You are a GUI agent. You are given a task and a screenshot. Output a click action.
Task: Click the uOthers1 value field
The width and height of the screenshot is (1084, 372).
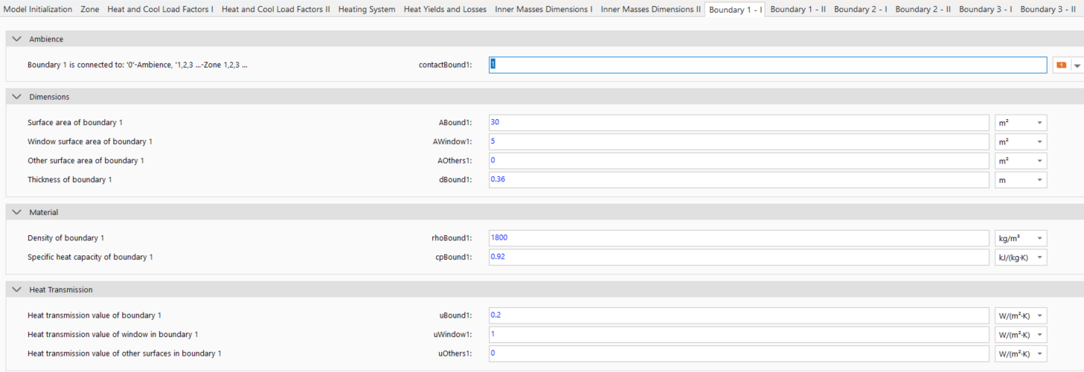[739, 353]
